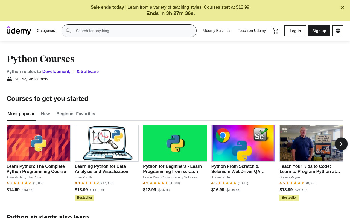The width and height of the screenshot is (350, 218).
Task: Open Python for Beginners green thumbnail
Action: tap(175, 143)
